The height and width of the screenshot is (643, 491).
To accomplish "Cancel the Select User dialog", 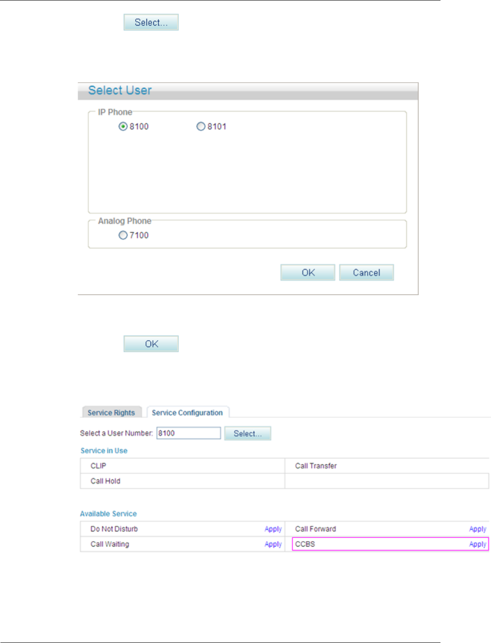I will click(366, 272).
